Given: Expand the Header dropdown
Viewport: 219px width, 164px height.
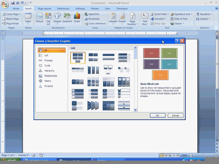Looking at the screenshot, I should (114, 17).
